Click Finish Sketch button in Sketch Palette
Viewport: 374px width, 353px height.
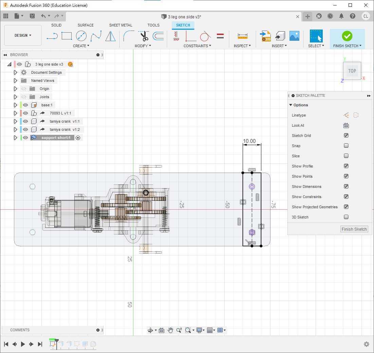[354, 229]
